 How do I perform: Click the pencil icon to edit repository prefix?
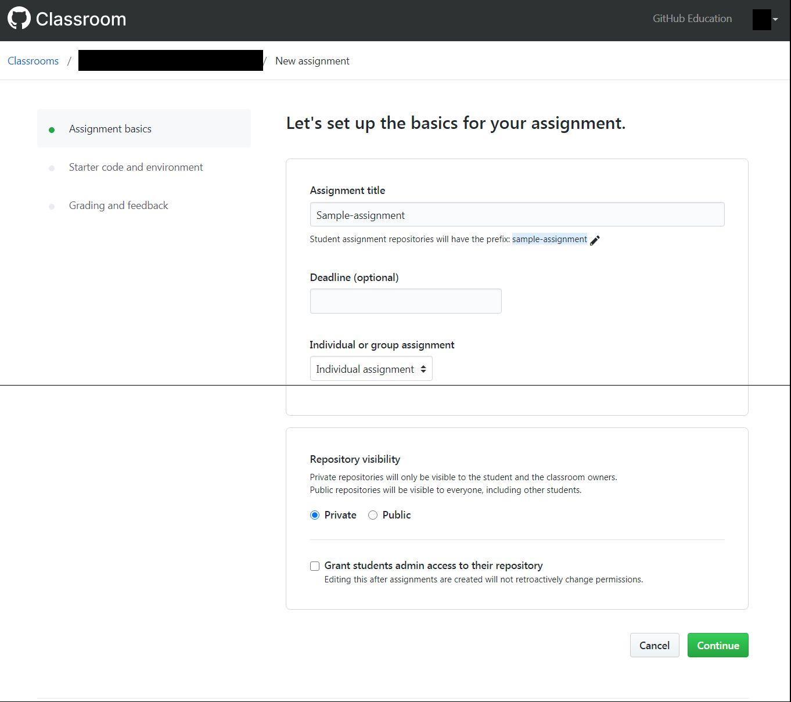pos(595,240)
